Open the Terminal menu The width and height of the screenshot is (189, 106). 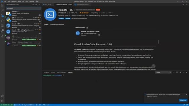(32, 1)
